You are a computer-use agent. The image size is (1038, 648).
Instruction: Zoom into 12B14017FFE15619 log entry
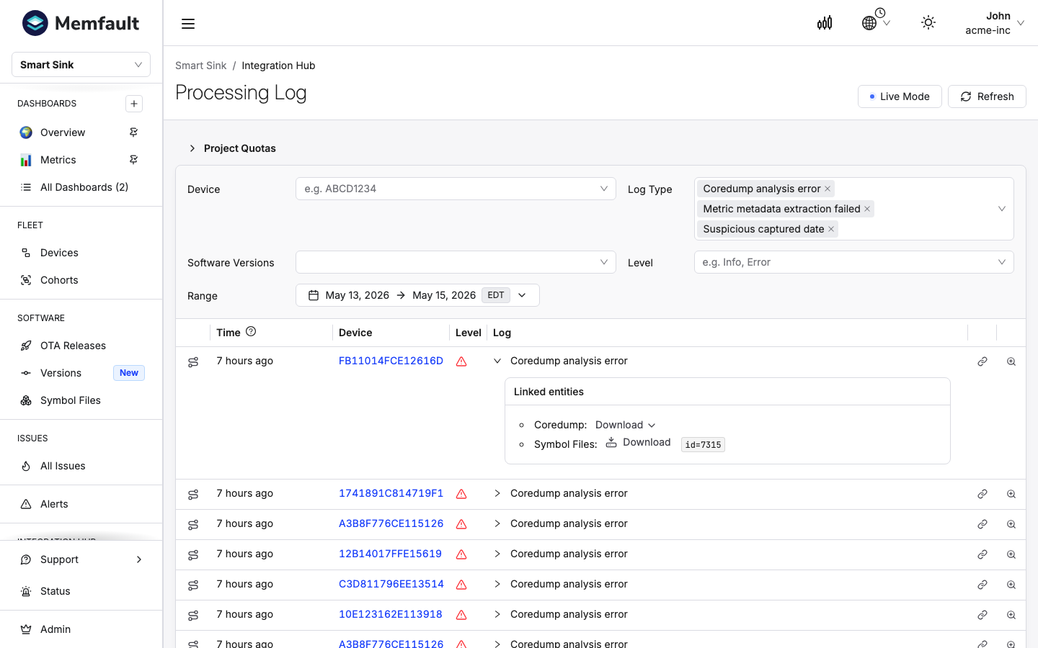coord(1011,554)
